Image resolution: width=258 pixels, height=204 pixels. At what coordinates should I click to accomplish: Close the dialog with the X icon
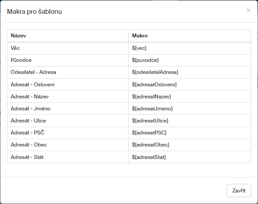[248, 10]
